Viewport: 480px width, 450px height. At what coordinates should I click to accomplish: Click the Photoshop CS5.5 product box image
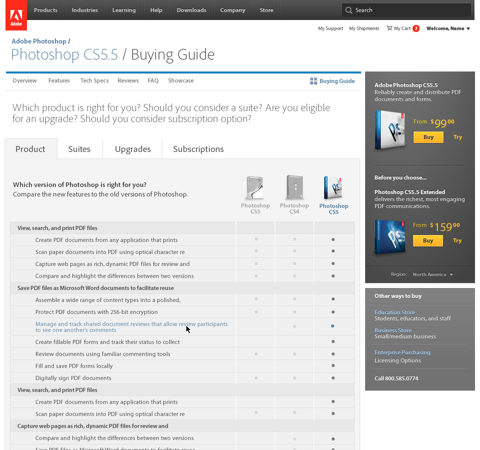(390, 130)
